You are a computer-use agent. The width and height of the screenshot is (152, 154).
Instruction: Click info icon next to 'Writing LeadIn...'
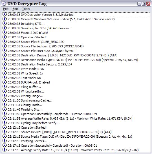(x=4, y=91)
